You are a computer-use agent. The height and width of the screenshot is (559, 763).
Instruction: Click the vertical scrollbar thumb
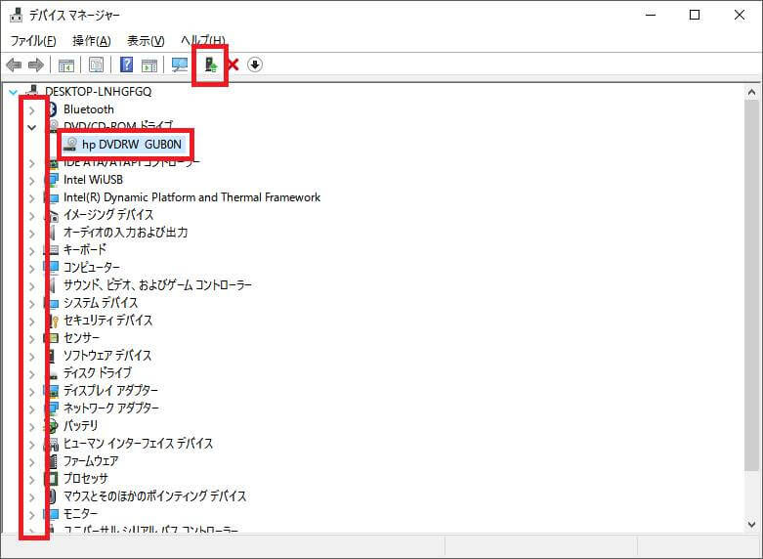[x=751, y=285]
